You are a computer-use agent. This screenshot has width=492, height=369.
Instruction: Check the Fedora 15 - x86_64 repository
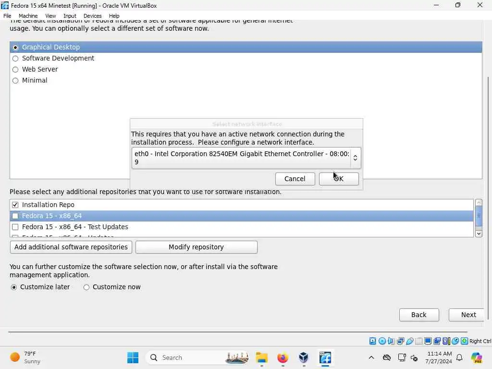15,216
